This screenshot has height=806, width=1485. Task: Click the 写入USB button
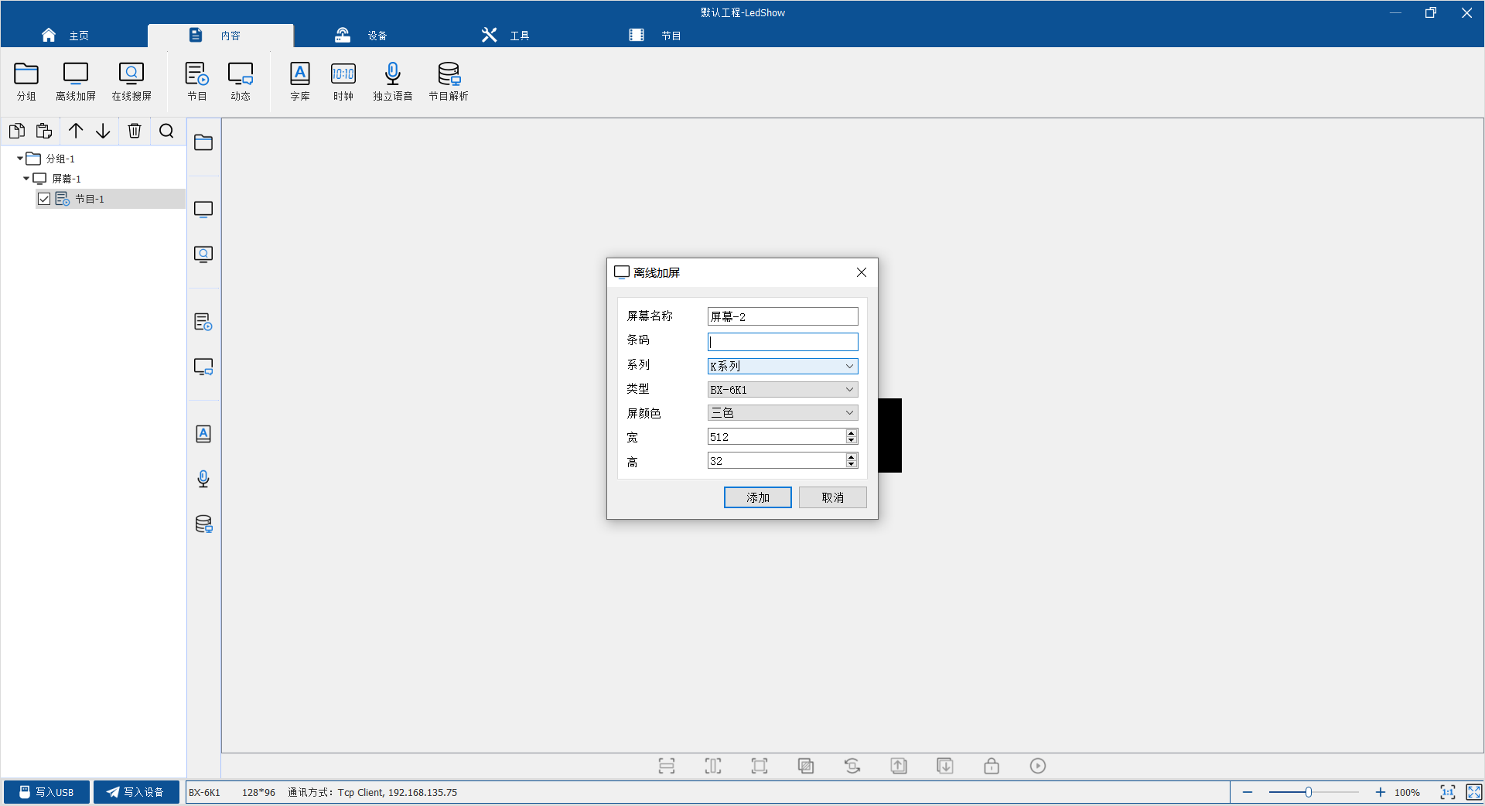46,792
